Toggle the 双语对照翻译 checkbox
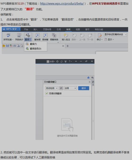Image resolution: width=132 pixels, height=160 pixels. click(47, 93)
